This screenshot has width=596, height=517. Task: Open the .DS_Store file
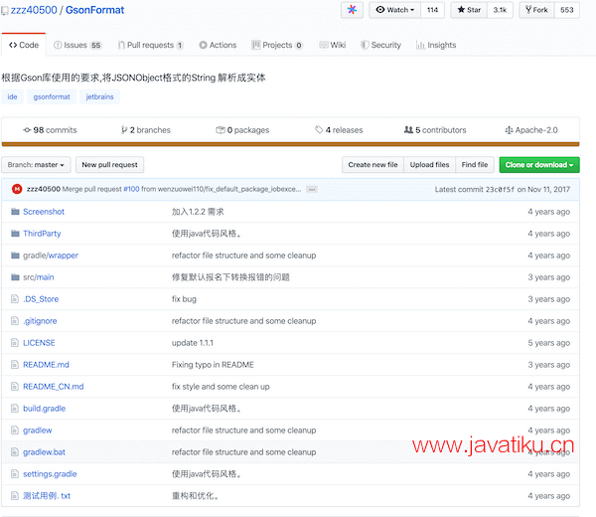[x=41, y=299]
